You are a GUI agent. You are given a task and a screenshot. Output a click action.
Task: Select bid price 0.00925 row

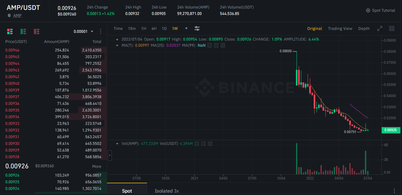click(x=53, y=182)
